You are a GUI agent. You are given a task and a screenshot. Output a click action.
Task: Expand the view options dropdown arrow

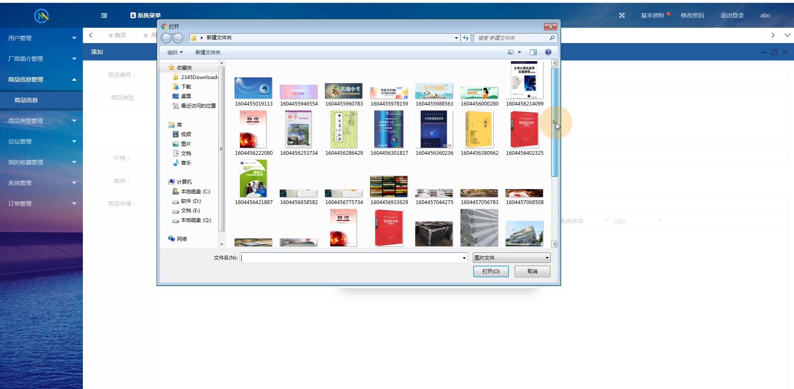coord(519,52)
